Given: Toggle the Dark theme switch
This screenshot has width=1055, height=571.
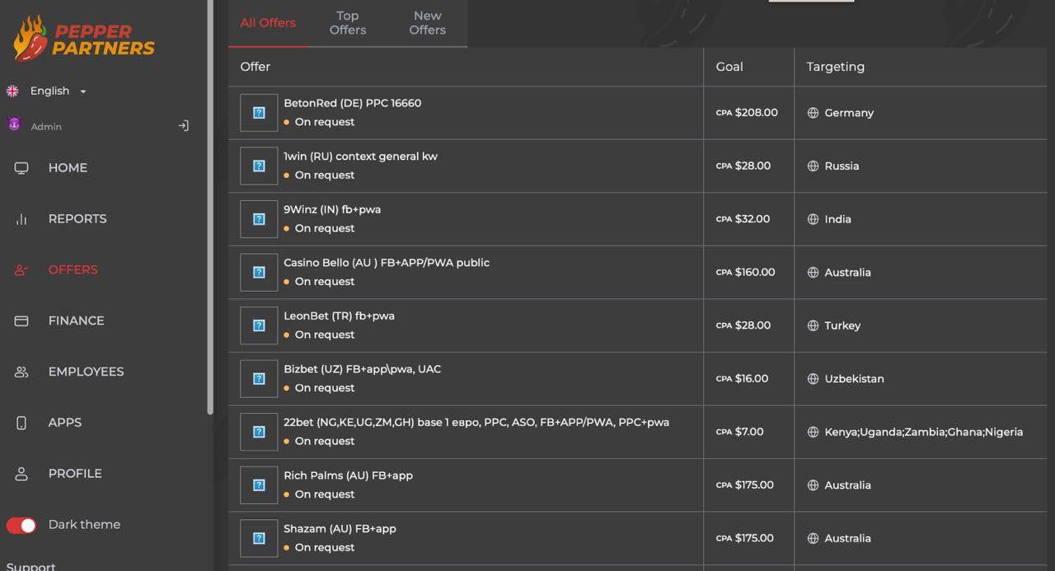Looking at the screenshot, I should click(x=21, y=526).
